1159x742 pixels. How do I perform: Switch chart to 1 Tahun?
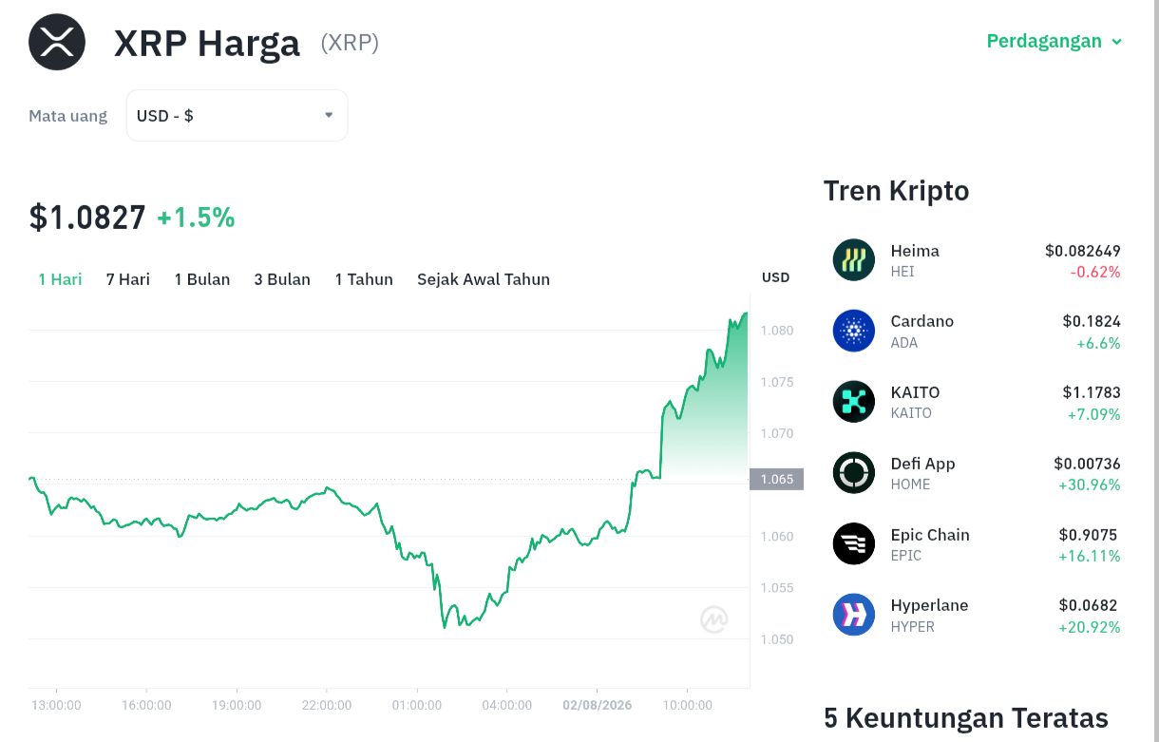click(x=364, y=279)
